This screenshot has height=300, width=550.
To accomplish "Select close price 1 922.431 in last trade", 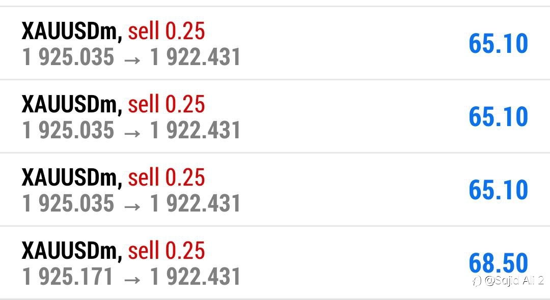I will point(195,277).
